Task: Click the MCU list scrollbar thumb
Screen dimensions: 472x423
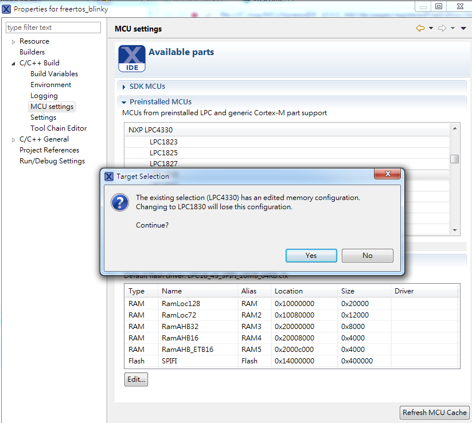Action: (455, 159)
